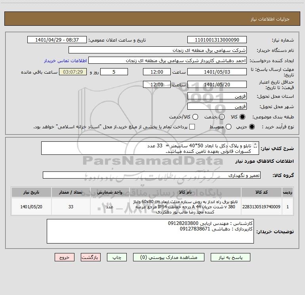Toggle the اسناد خزانه اسلامی payment checkbox
The height and width of the screenshot is (295, 305).
coord(192,127)
